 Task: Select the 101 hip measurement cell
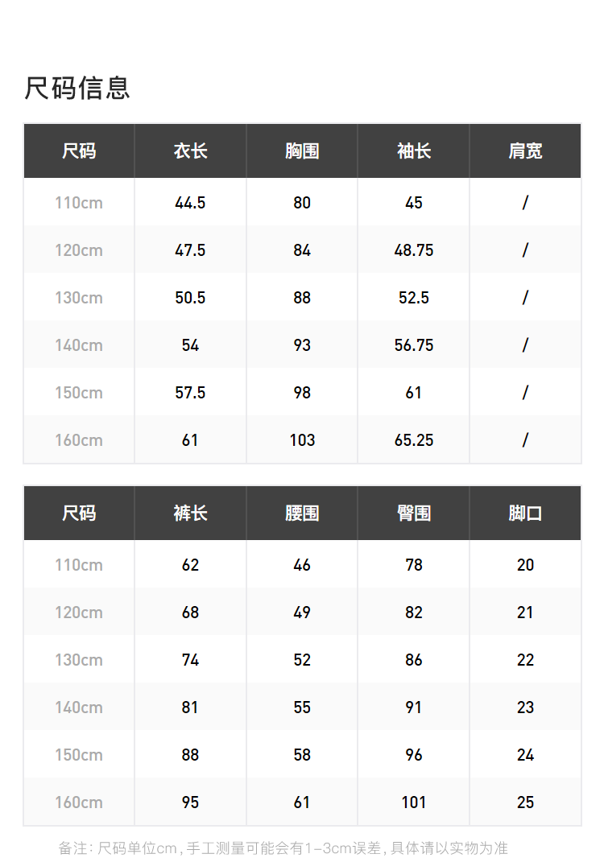(414, 802)
